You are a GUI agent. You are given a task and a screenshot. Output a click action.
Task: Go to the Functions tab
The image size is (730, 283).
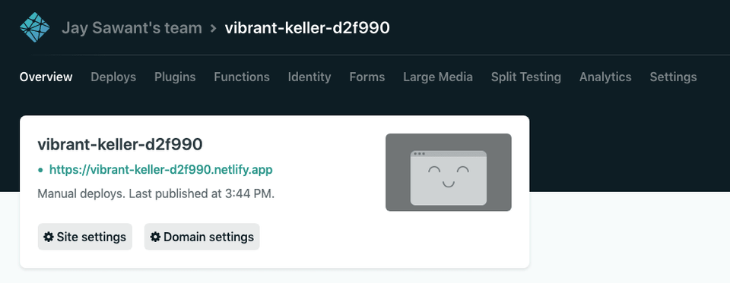(242, 77)
